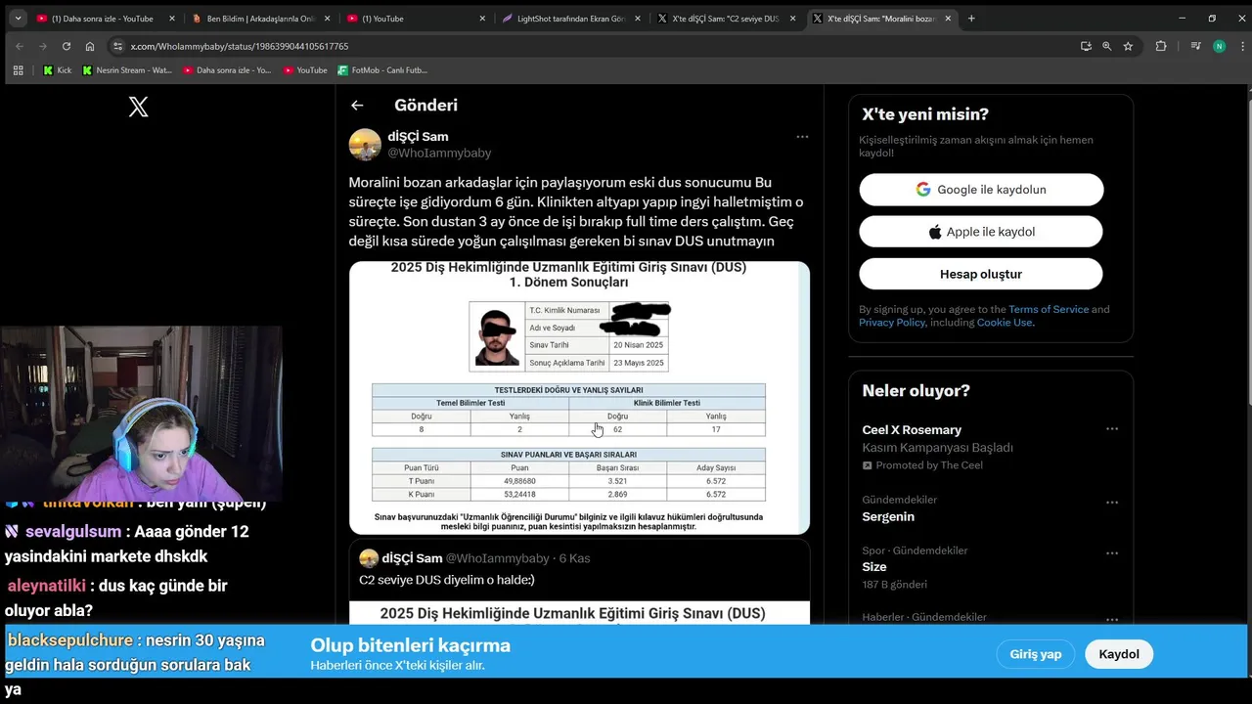Screen dimensions: 1252x704
Task: Reload the page in Chrome
Action: click(x=67, y=46)
